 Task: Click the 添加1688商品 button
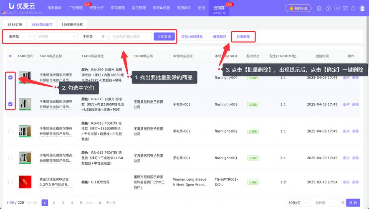192,36
